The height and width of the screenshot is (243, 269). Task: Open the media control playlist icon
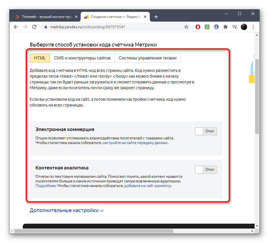[x=235, y=27]
